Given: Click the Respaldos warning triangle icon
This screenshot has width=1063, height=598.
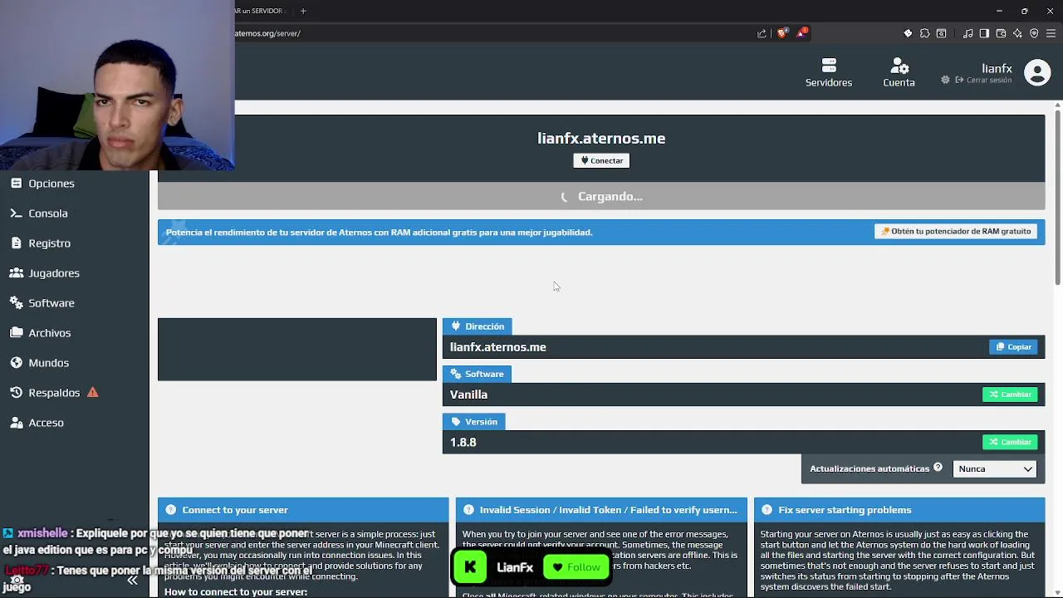Looking at the screenshot, I should tap(93, 392).
